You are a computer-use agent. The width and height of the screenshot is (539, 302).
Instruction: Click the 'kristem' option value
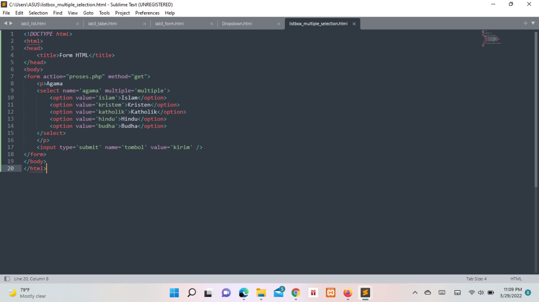[x=110, y=105]
